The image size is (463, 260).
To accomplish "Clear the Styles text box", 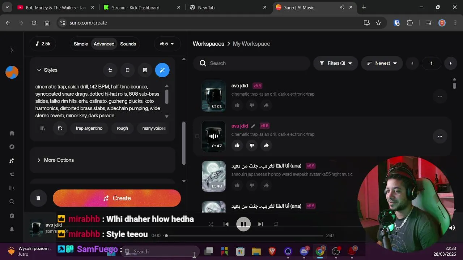I will (x=145, y=70).
